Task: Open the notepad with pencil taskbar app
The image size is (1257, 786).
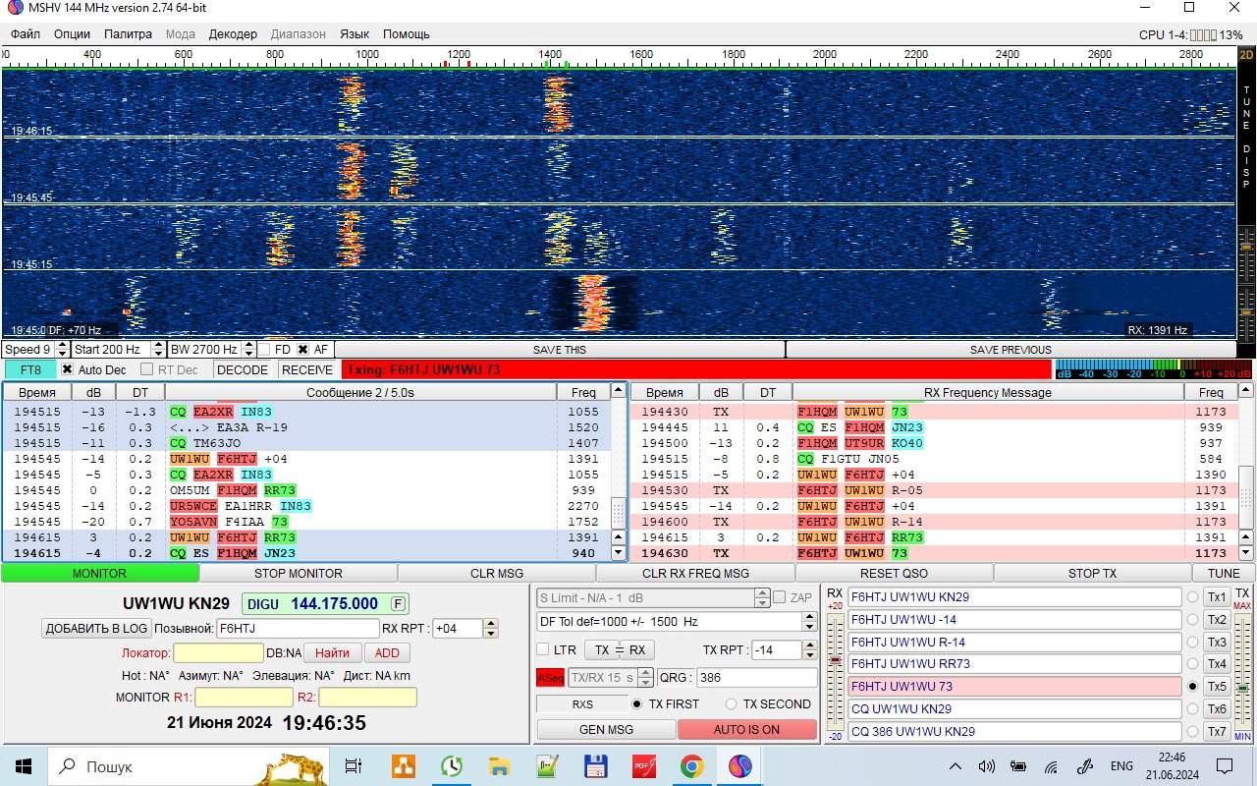Action: (547, 766)
